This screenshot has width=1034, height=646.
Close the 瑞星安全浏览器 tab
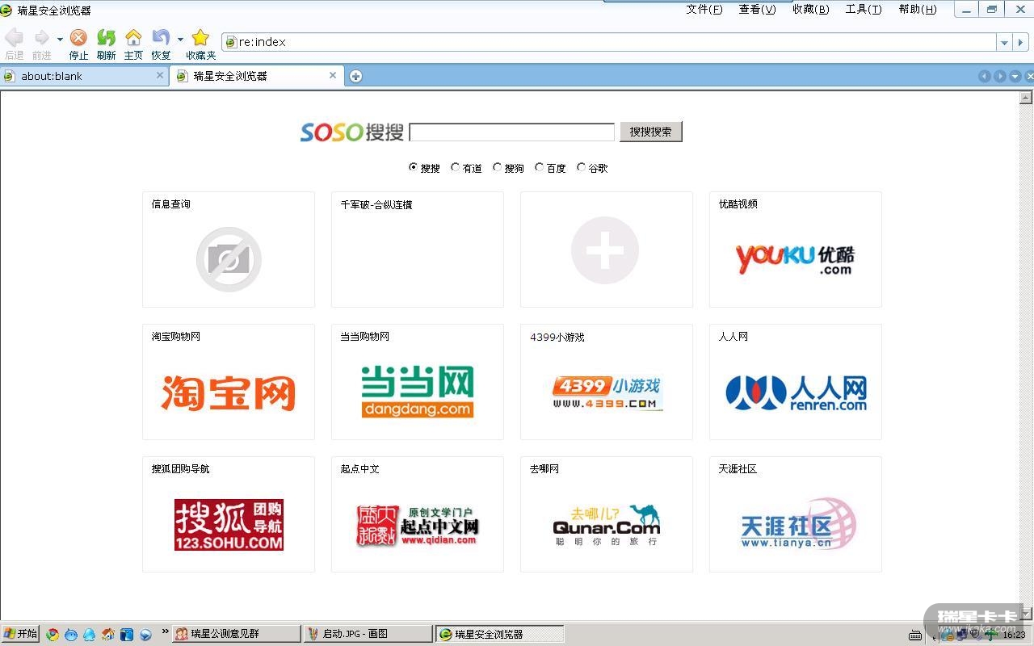point(333,75)
